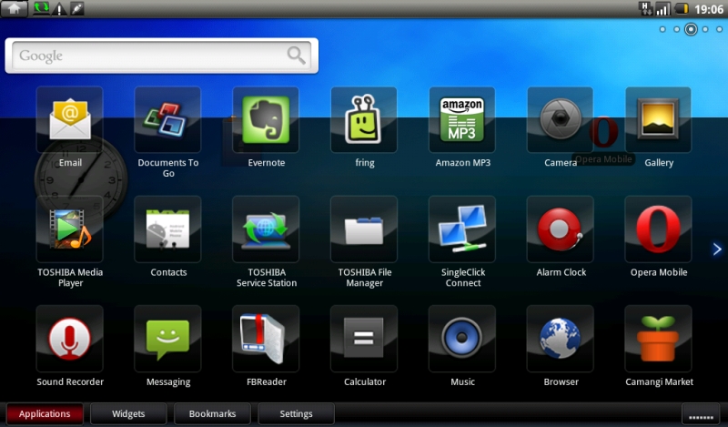Launch the Camera app
728x427 pixels.
click(x=560, y=120)
